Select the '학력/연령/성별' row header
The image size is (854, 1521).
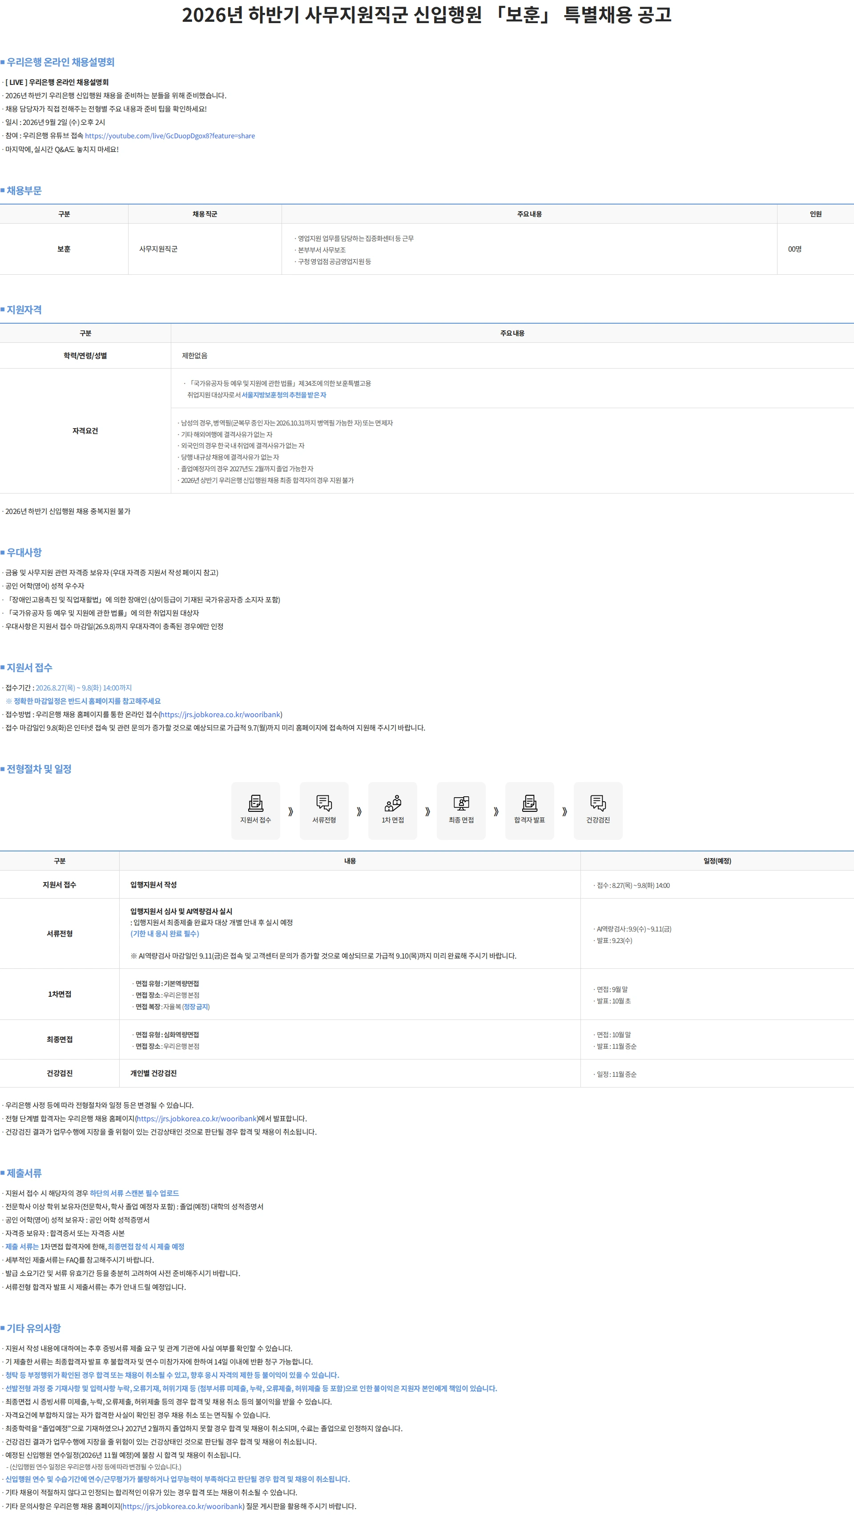point(86,355)
